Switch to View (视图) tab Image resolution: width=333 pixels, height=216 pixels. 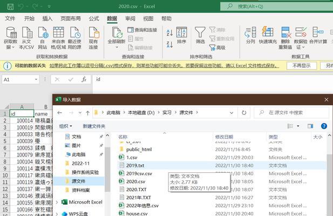(148, 18)
